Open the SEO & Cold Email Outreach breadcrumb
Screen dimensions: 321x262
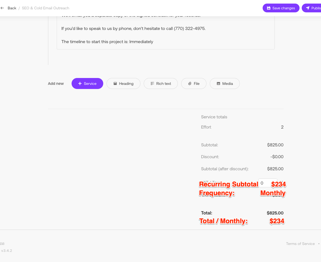point(45,8)
